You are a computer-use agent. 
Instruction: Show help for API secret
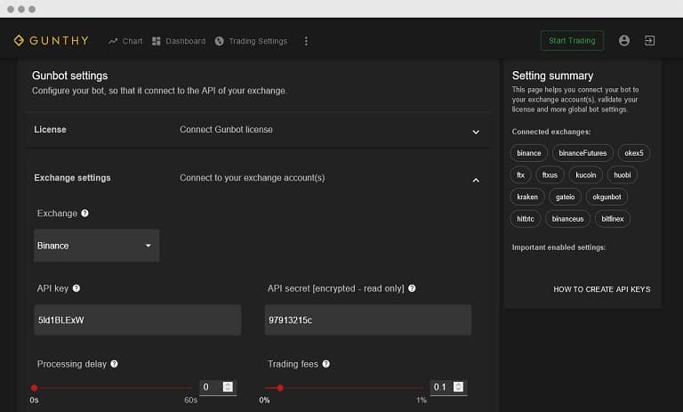click(412, 288)
